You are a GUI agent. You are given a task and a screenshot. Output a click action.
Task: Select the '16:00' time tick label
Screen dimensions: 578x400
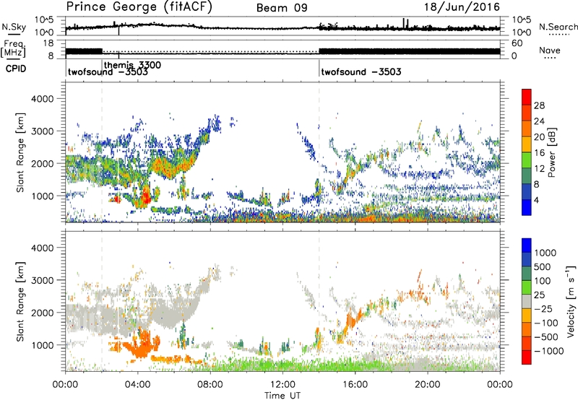pyautogui.click(x=355, y=385)
